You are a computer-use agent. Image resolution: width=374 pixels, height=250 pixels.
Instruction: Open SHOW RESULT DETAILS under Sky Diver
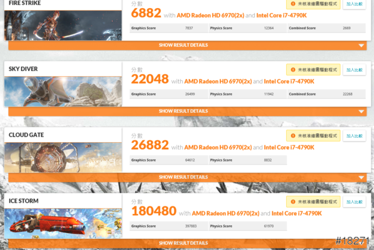[x=187, y=112]
